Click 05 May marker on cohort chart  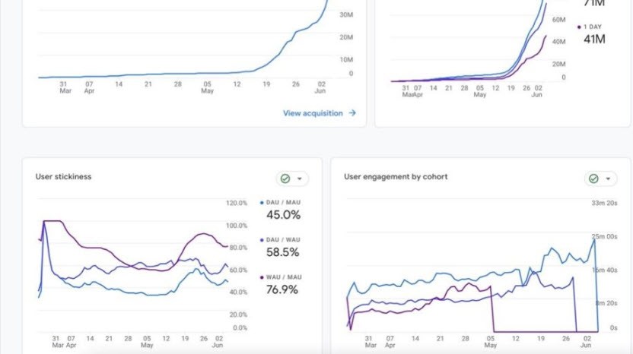[491, 342]
